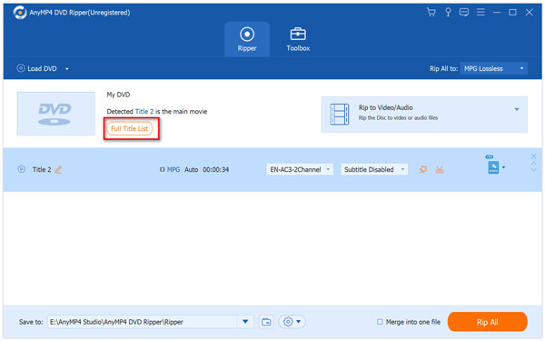Open the edit effects star-wand icon
This screenshot has height=341, width=545.
click(422, 169)
